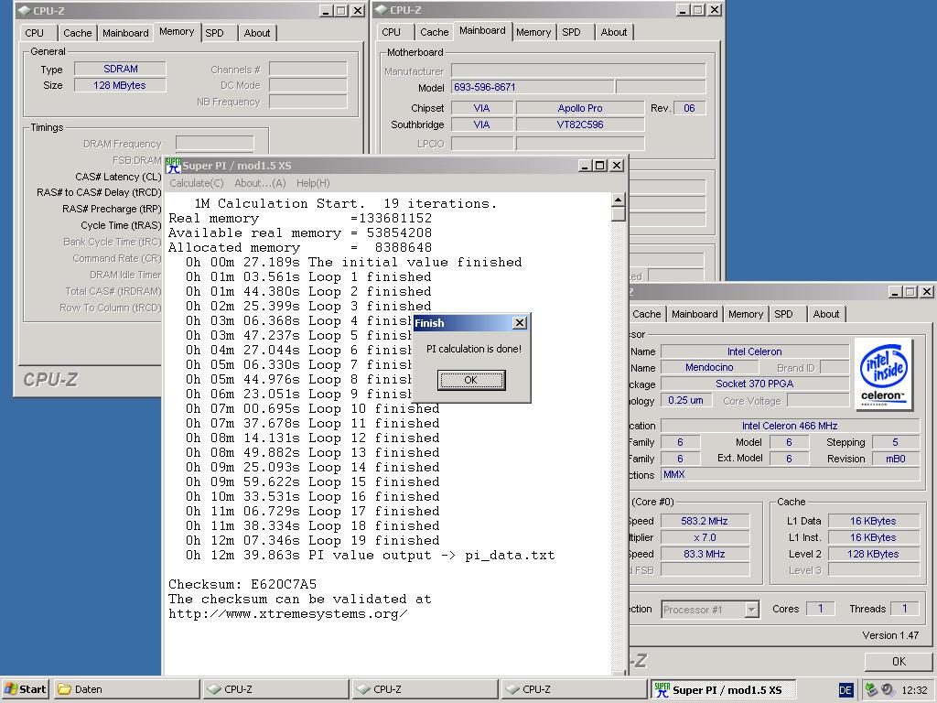Image resolution: width=937 pixels, height=703 pixels.
Task: Open About tab in Celeron CPU-Z window
Action: [x=826, y=314]
